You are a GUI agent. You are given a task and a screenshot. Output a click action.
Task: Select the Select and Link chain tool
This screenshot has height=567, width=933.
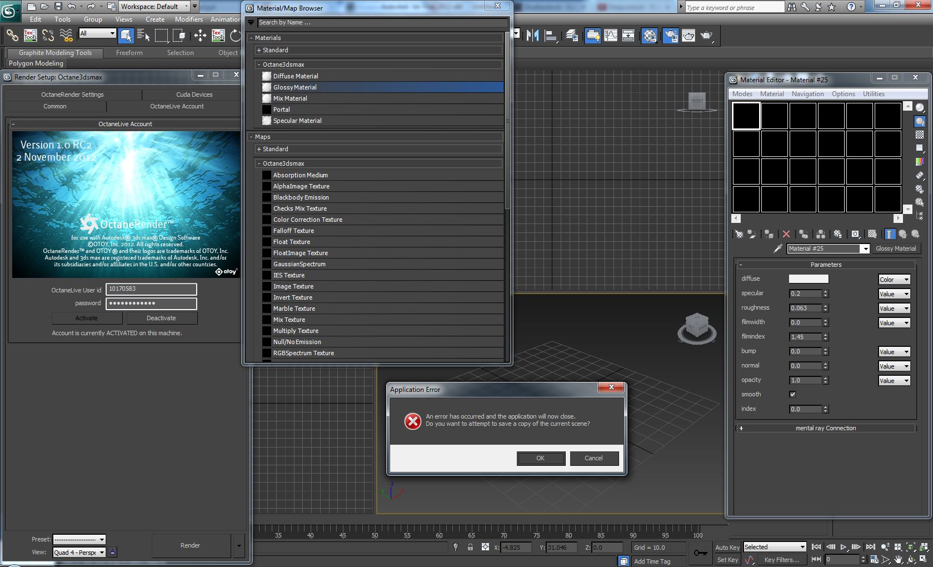coord(12,36)
